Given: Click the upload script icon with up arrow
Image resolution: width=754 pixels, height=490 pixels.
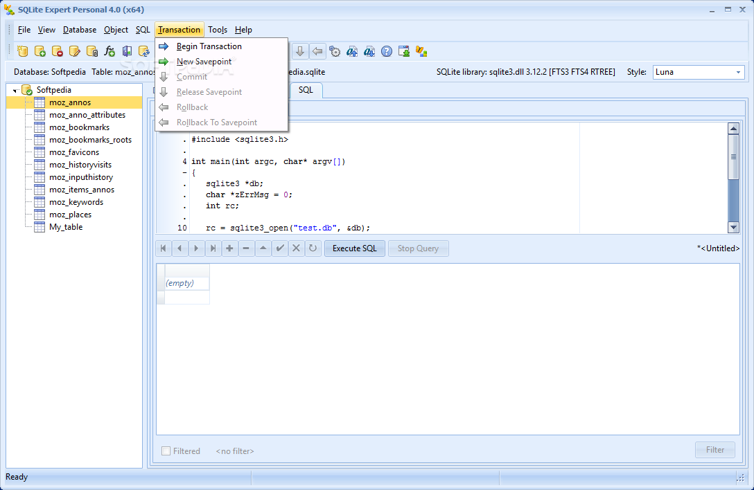Looking at the screenshot, I should [x=352, y=51].
